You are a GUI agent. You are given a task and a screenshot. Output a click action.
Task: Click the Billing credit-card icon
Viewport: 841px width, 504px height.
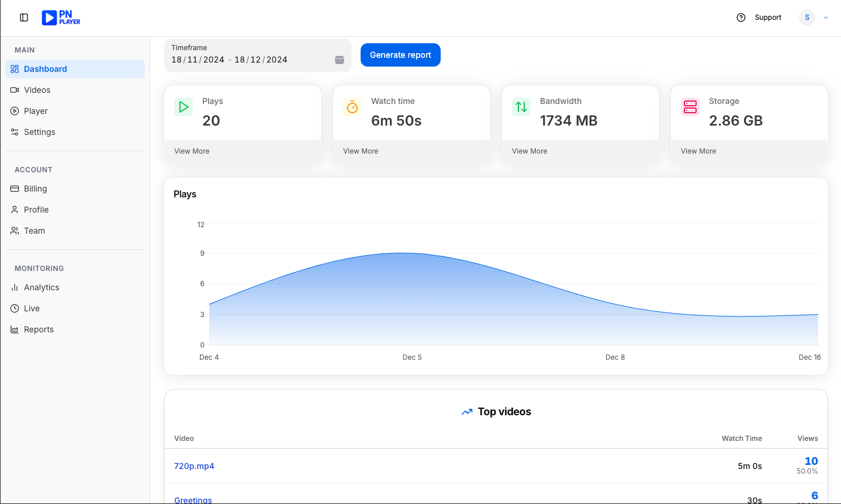pyautogui.click(x=14, y=189)
